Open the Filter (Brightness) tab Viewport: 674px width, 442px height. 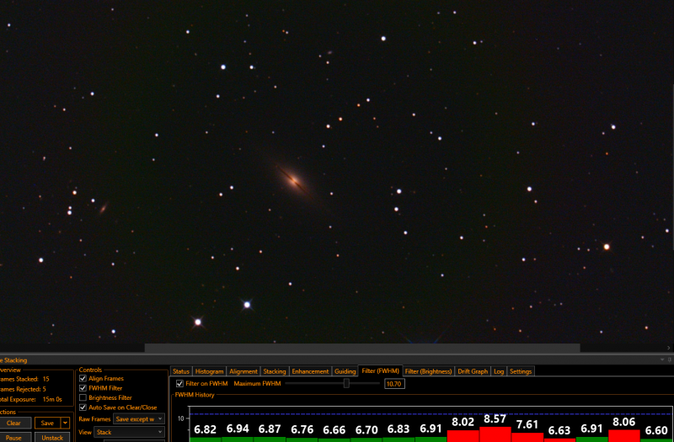click(x=429, y=371)
